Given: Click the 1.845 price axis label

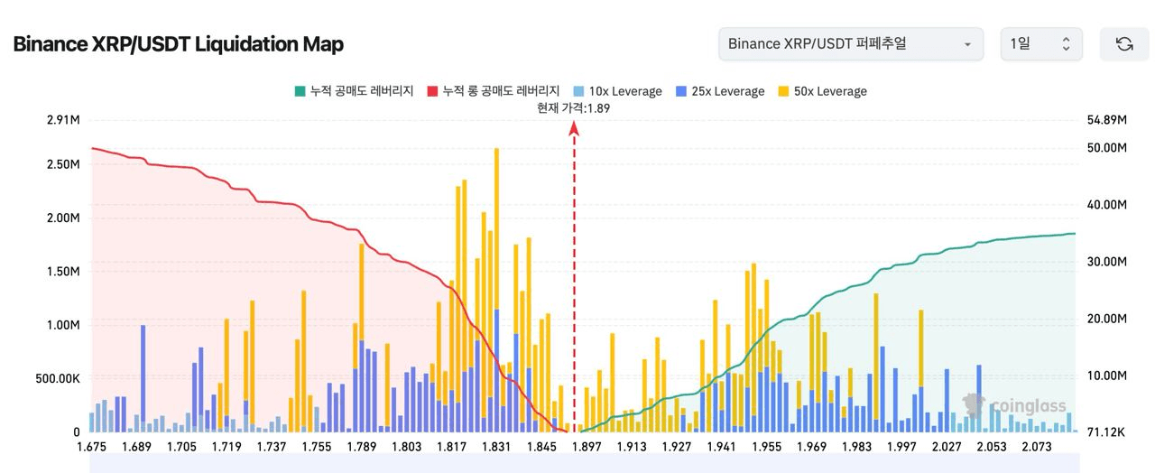Looking at the screenshot, I should click(x=541, y=447).
